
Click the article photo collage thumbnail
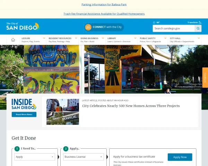[x=63, y=112]
